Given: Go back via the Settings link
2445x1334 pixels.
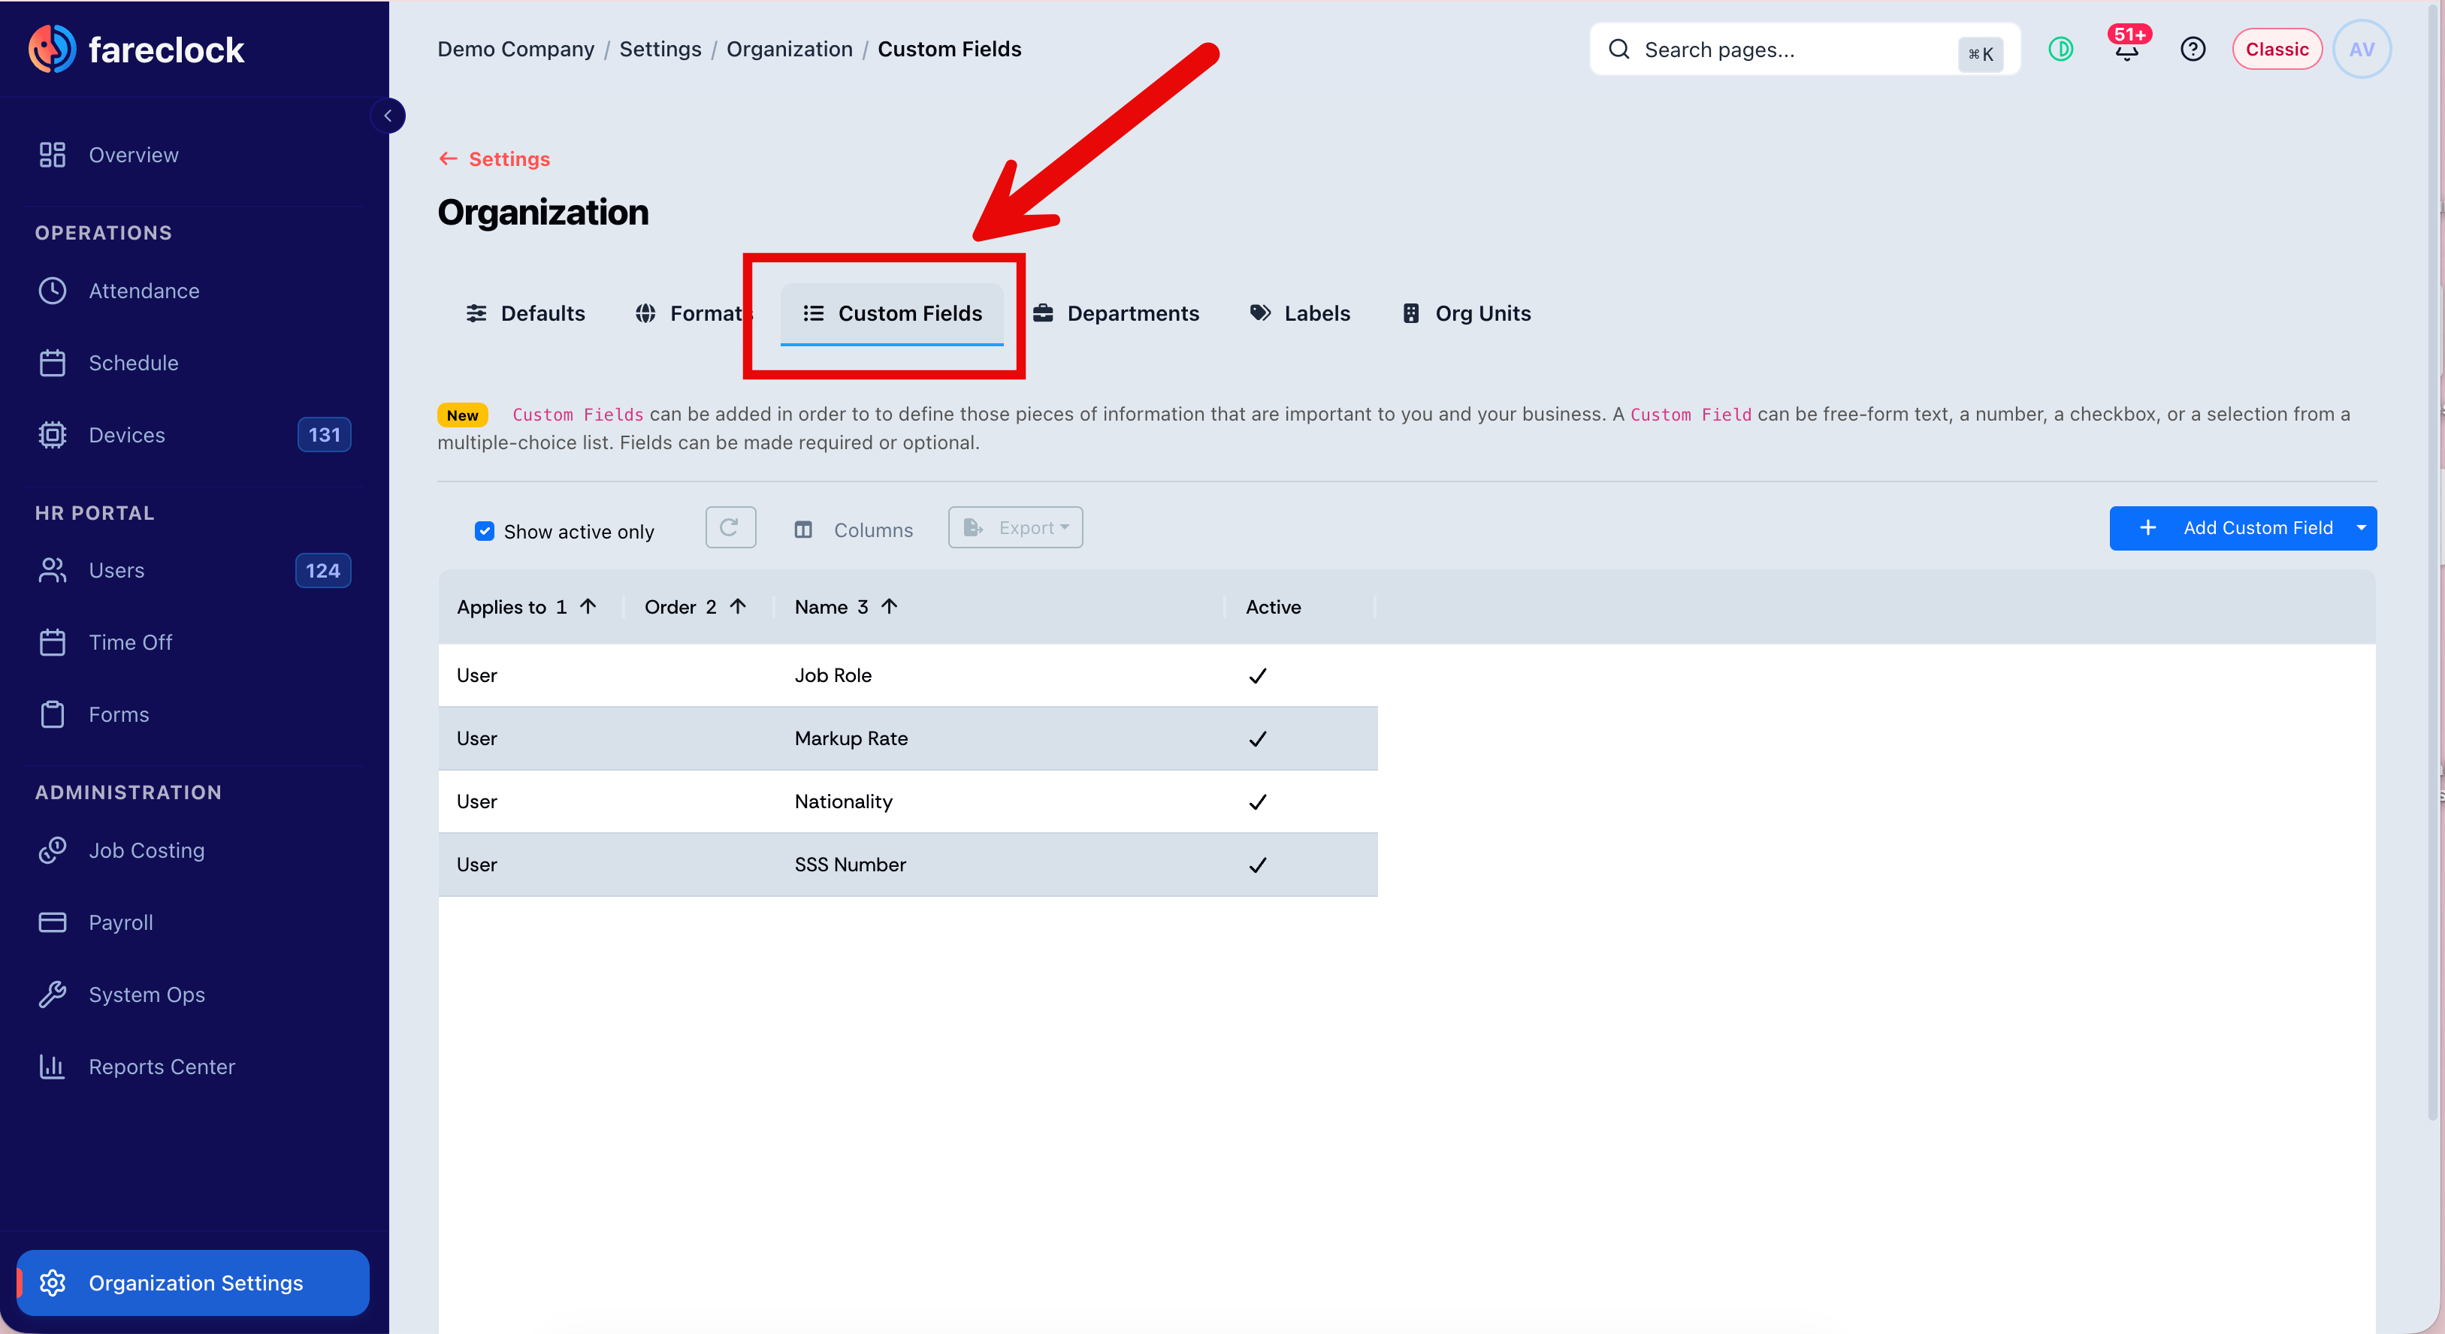Looking at the screenshot, I should click(x=494, y=159).
